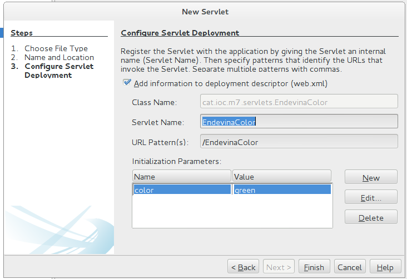407x279 pixels.
Task: Add a New initialization parameter
Action: click(371, 177)
